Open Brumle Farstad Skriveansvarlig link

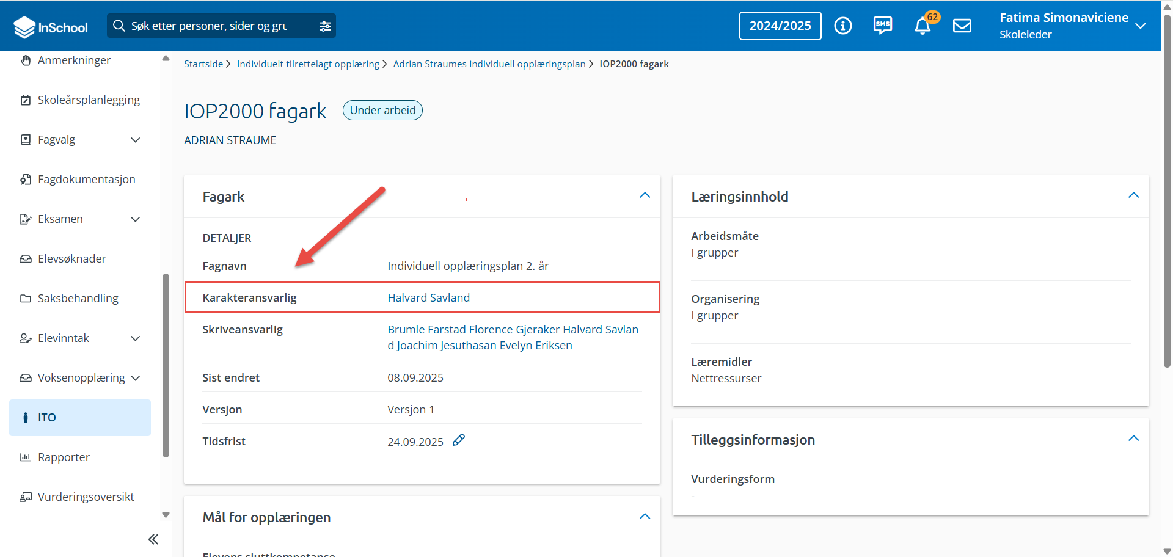click(426, 329)
